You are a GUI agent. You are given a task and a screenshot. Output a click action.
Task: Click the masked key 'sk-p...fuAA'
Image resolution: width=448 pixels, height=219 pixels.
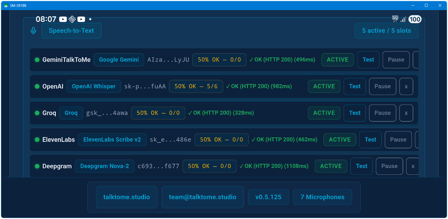[145, 86]
